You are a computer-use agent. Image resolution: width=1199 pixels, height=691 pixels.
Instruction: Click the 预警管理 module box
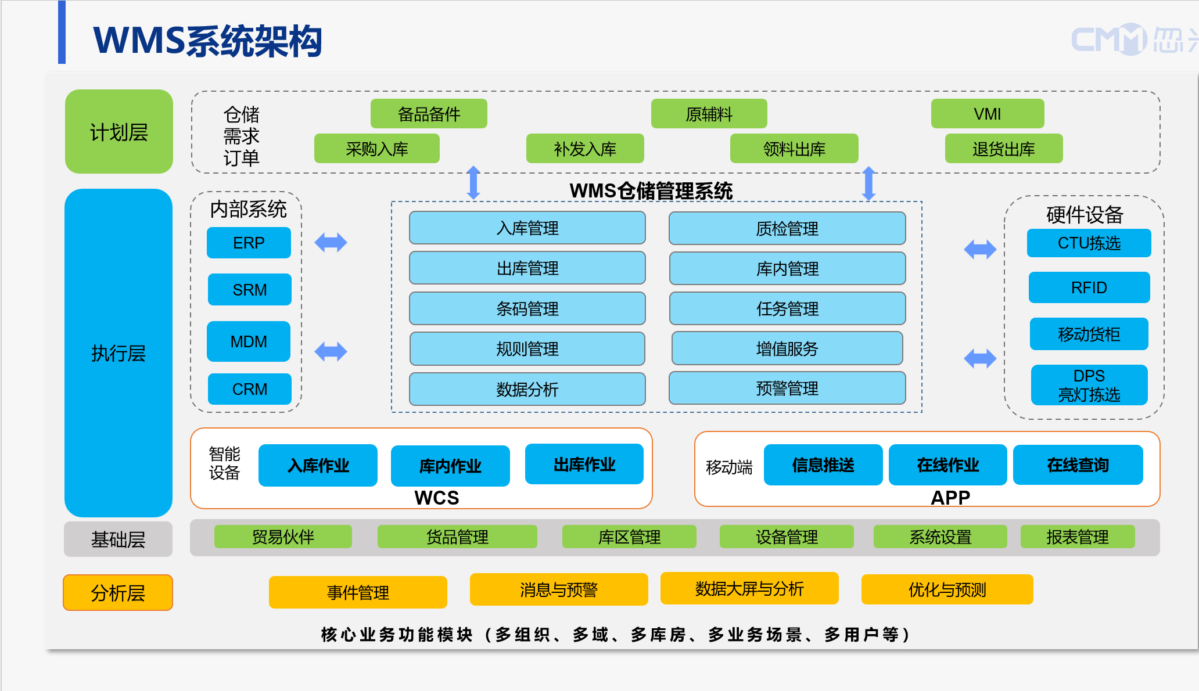pos(787,388)
